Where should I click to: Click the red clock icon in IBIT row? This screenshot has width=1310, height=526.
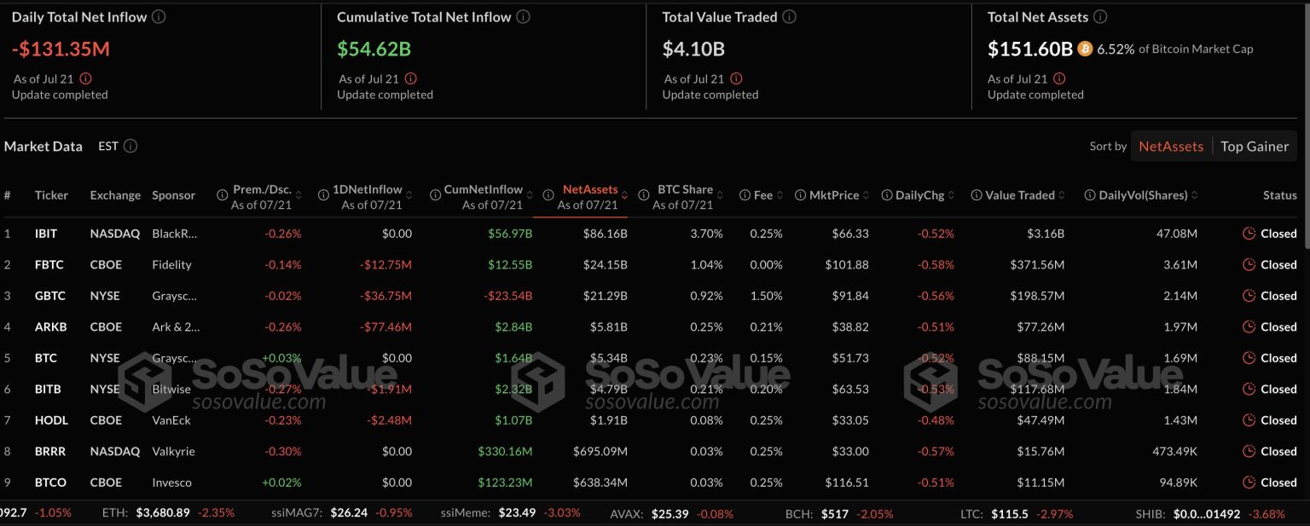[x=1249, y=234]
